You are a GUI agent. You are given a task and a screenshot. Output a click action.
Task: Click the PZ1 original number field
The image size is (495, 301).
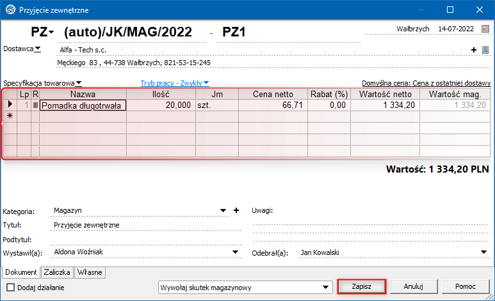point(288,33)
